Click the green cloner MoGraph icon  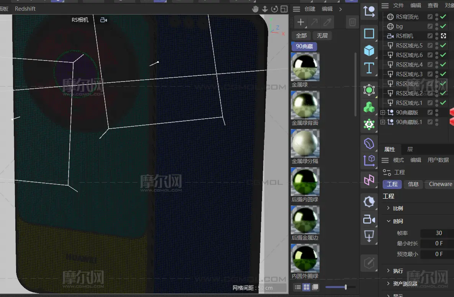(369, 107)
